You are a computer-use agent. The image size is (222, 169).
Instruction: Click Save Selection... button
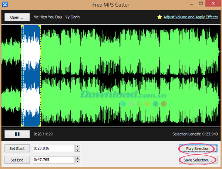click(198, 160)
